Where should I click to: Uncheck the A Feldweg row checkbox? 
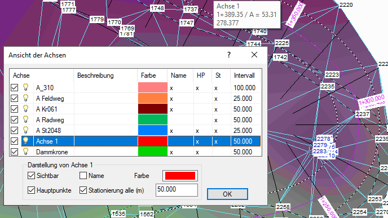point(14,99)
